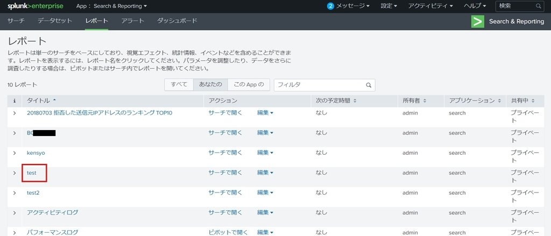Click the magnifier icon in filter box
Image resolution: width=551 pixels, height=236 pixels.
pyautogui.click(x=369, y=85)
